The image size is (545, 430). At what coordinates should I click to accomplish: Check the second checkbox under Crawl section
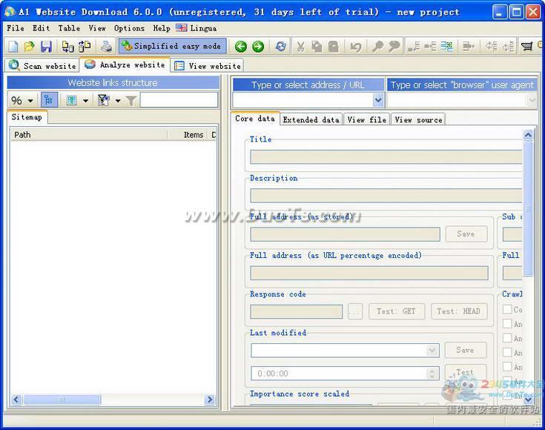[507, 324]
